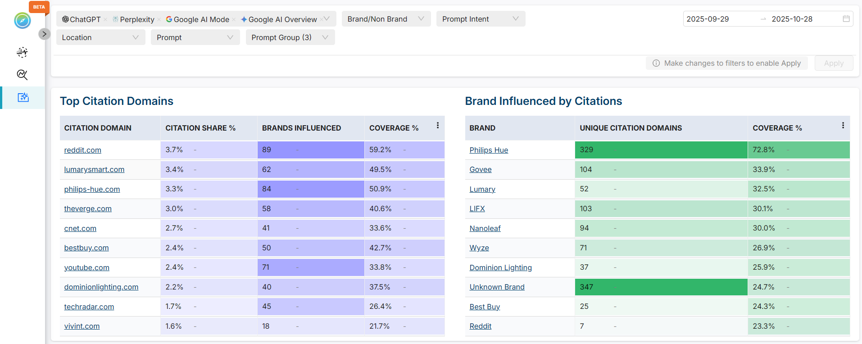Open the bar chart pulse sidebar icon
862x344 pixels.
[22, 52]
